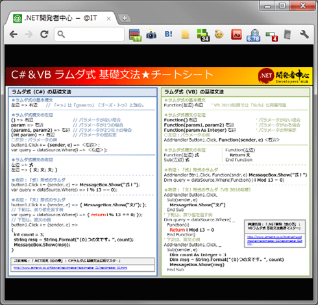Screen dimensions: 318x305
Task: Open the VB lambda article link at bottom right
Action: (275, 240)
